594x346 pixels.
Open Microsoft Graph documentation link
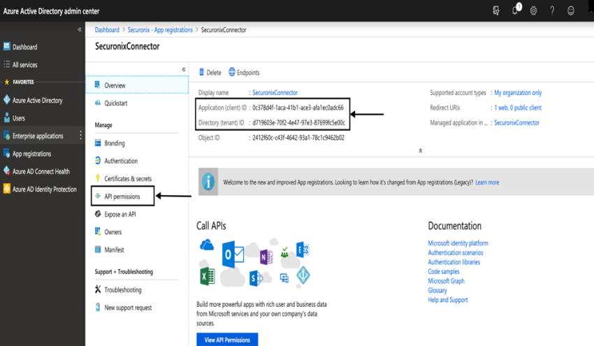click(446, 281)
